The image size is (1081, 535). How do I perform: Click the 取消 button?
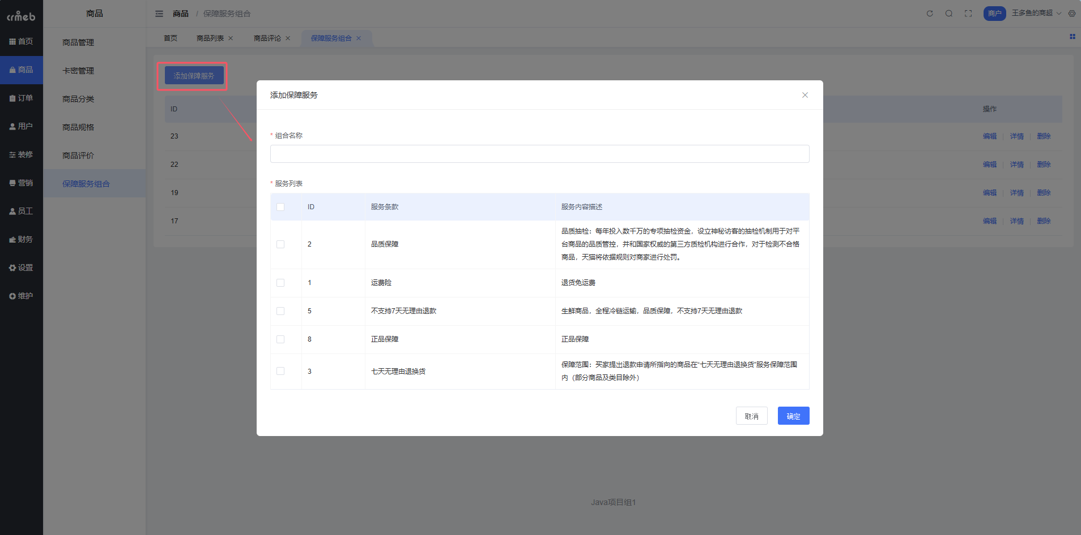(x=751, y=416)
